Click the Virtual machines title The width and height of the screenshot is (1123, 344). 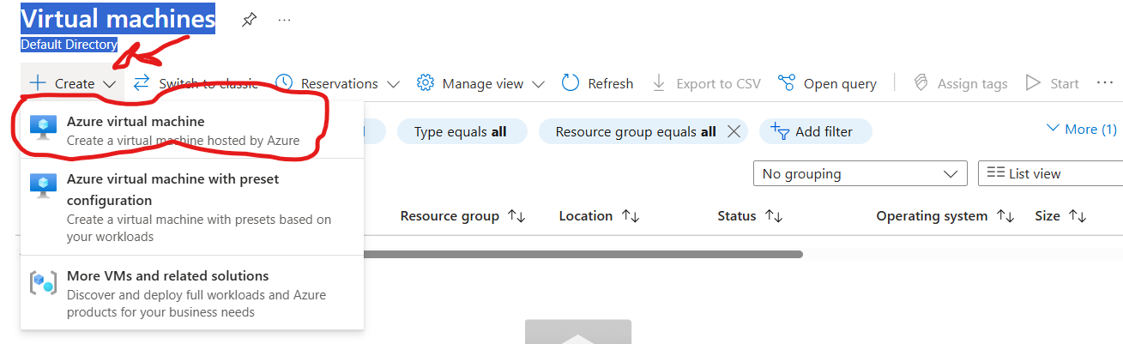point(118,17)
